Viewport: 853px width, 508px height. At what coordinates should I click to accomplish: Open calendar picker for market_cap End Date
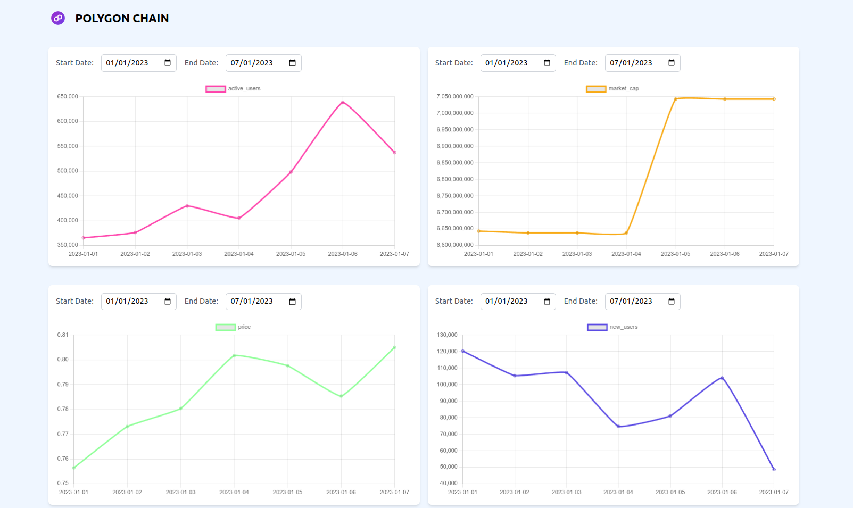672,63
